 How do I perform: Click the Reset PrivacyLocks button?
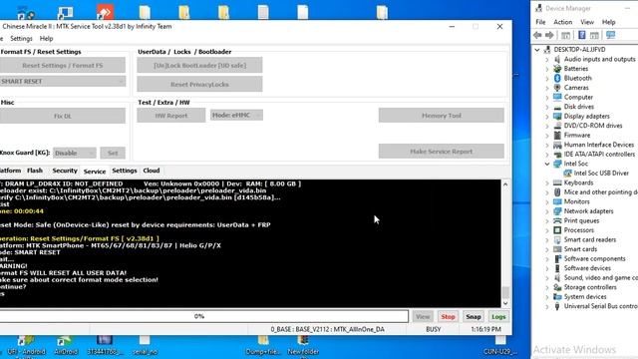[199, 84]
